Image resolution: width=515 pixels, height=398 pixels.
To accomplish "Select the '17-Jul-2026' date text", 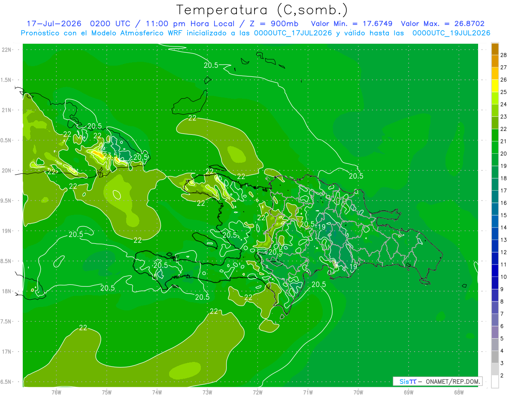I will coord(55,24).
